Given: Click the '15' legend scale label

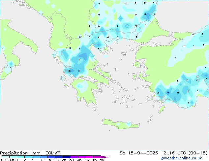Looking at the screenshot, I should click(x=49, y=160).
